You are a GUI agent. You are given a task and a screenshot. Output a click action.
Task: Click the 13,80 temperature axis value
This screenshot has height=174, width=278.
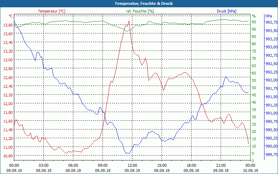coord(8,25)
